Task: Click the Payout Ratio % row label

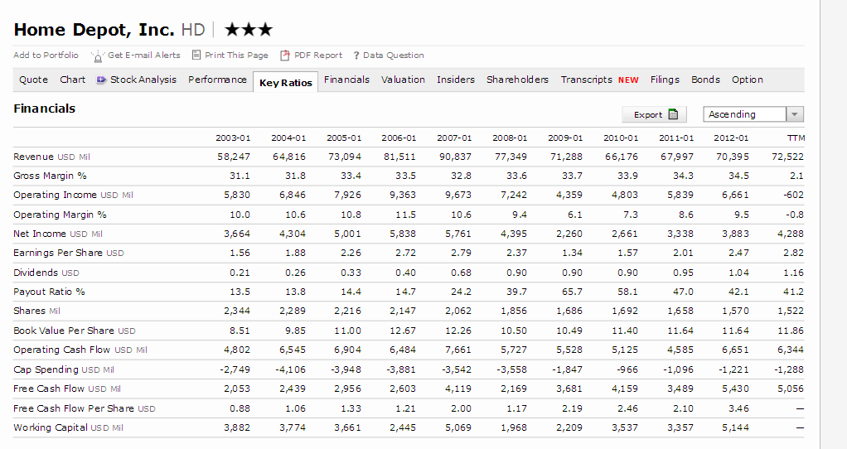Action: [49, 292]
